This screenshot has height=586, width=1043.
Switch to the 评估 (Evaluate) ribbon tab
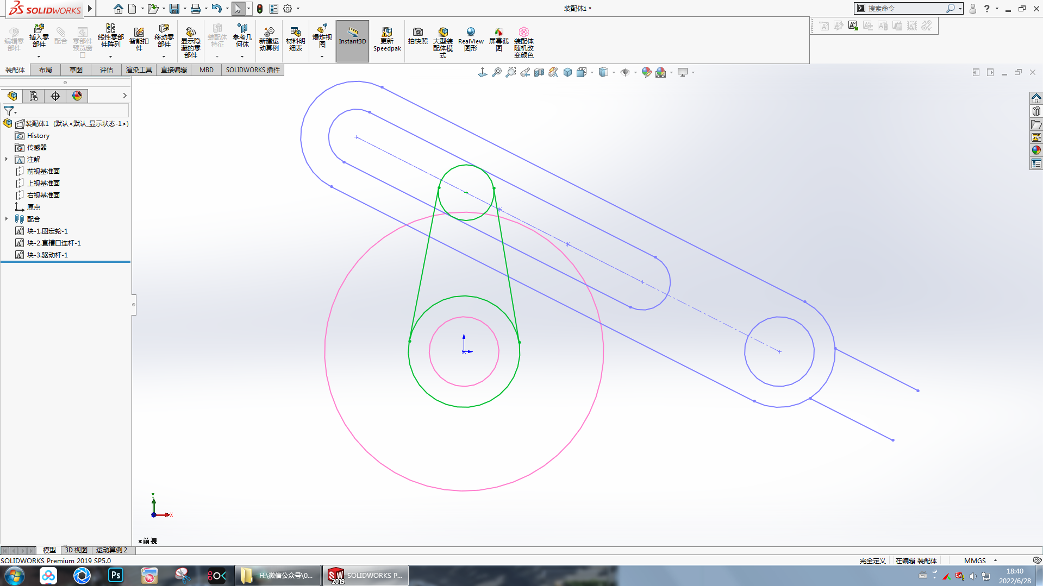(107, 70)
